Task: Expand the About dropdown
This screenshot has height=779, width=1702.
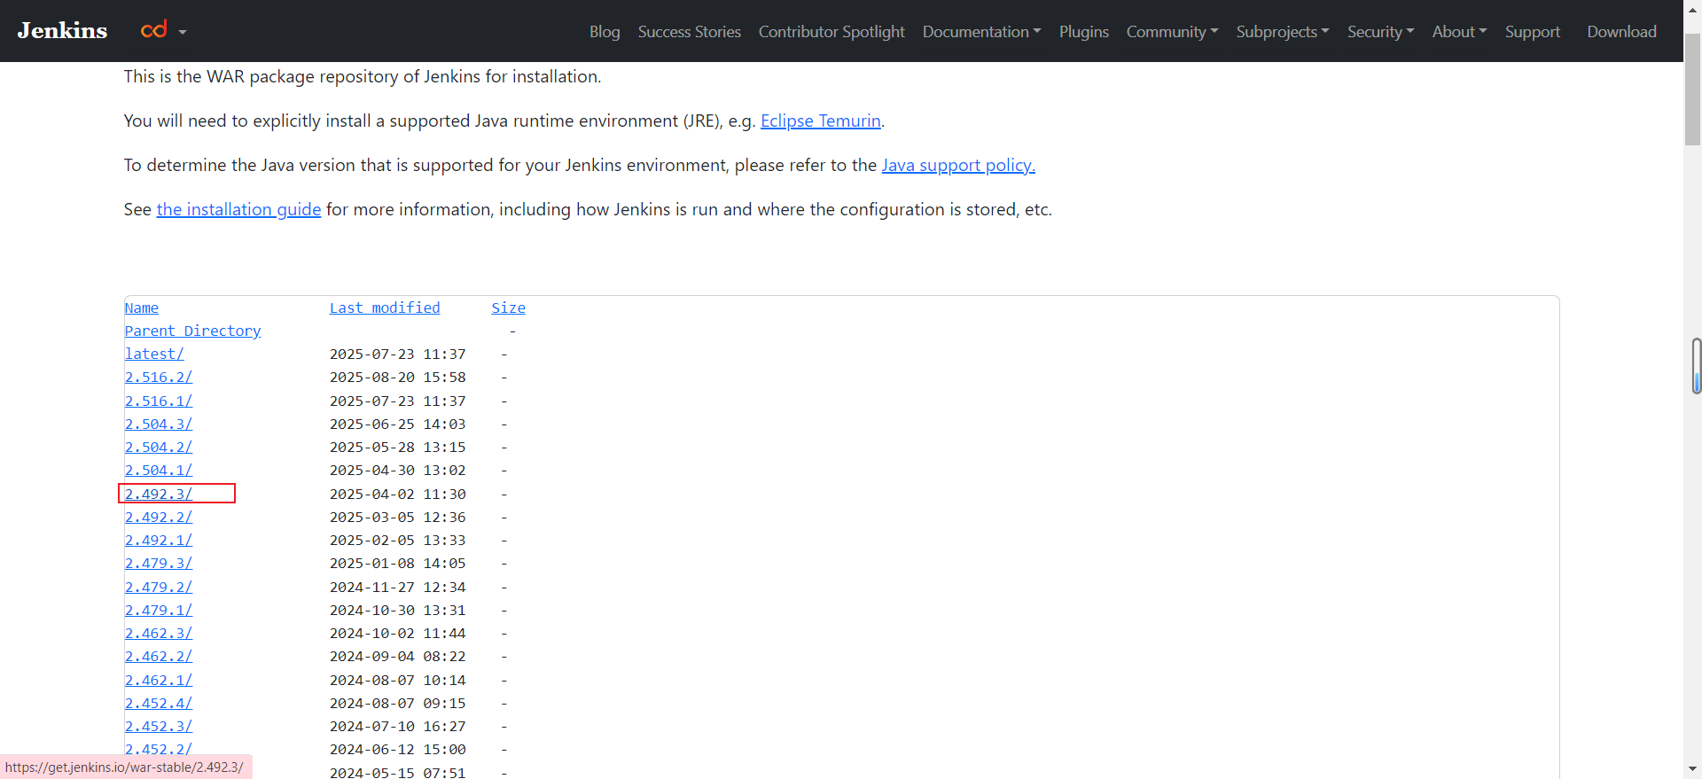Action: (1460, 32)
